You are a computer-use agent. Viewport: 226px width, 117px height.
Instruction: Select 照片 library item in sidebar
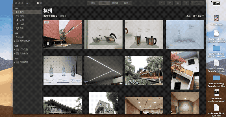point(27,12)
